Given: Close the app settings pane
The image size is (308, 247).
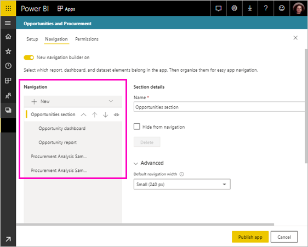Looking at the screenshot, I should [x=295, y=38].
